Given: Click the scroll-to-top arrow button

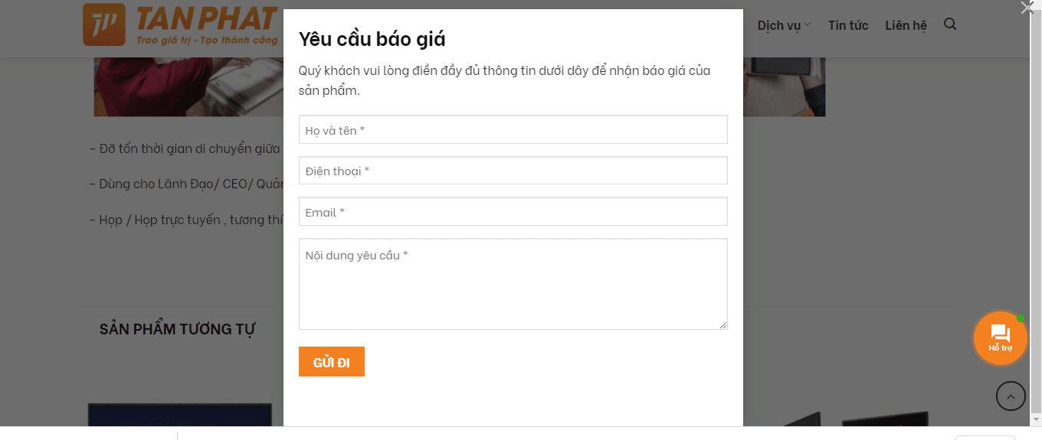Looking at the screenshot, I should 1010,396.
